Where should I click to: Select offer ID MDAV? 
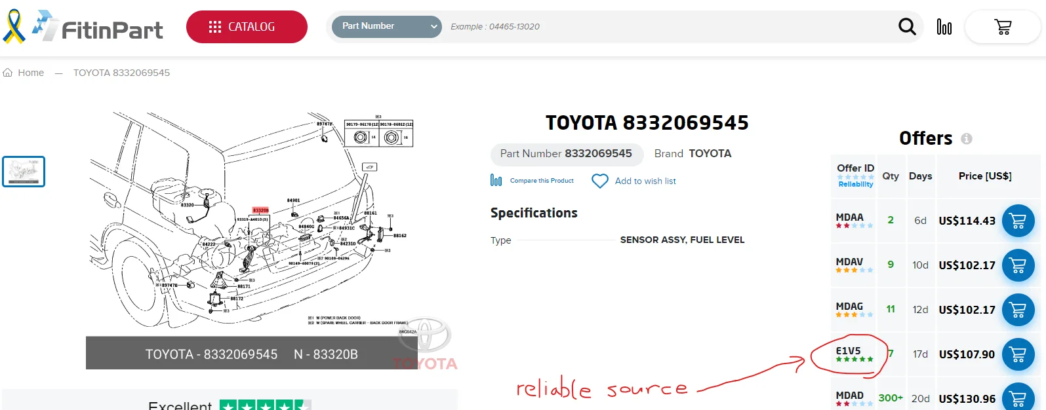tap(850, 262)
